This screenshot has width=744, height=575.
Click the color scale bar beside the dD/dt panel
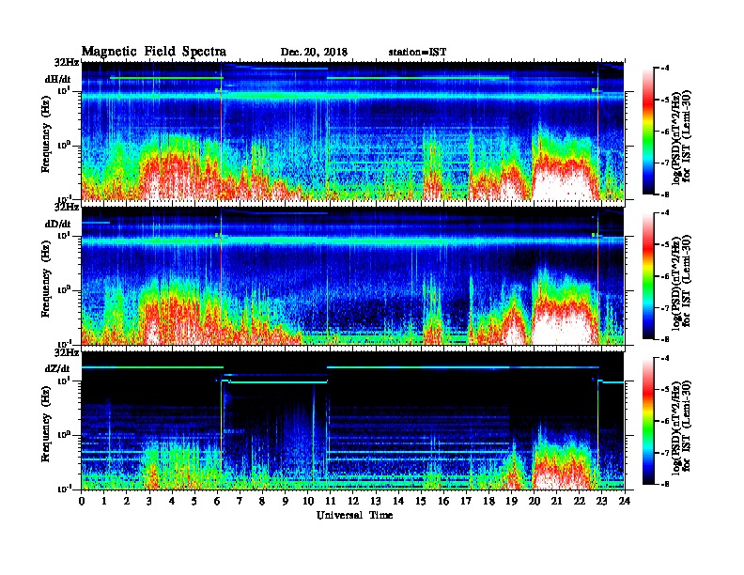tap(648, 275)
